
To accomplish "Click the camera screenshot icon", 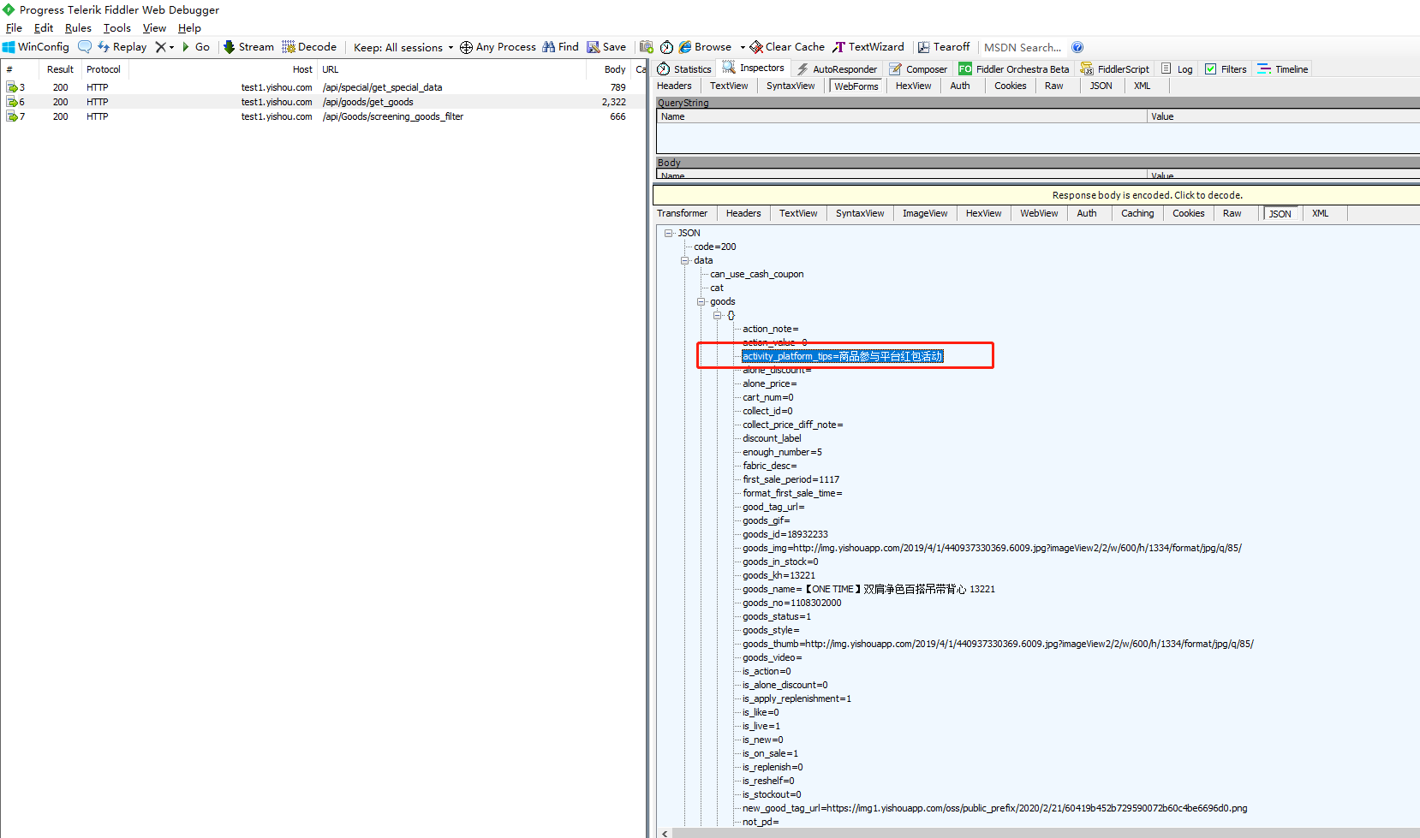I will coord(647,47).
